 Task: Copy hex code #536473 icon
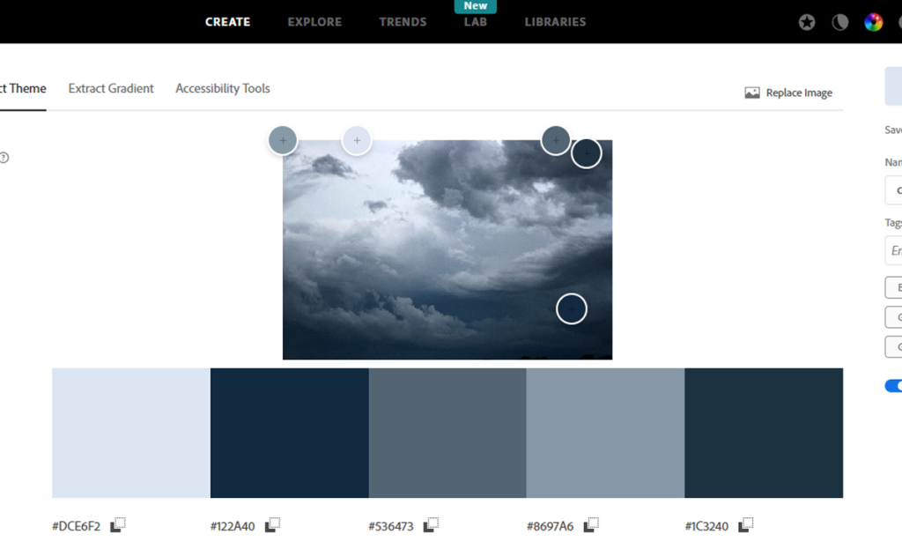[431, 525]
